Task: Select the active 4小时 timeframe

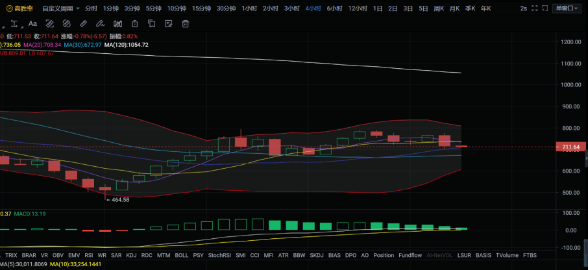Action: pos(313,8)
